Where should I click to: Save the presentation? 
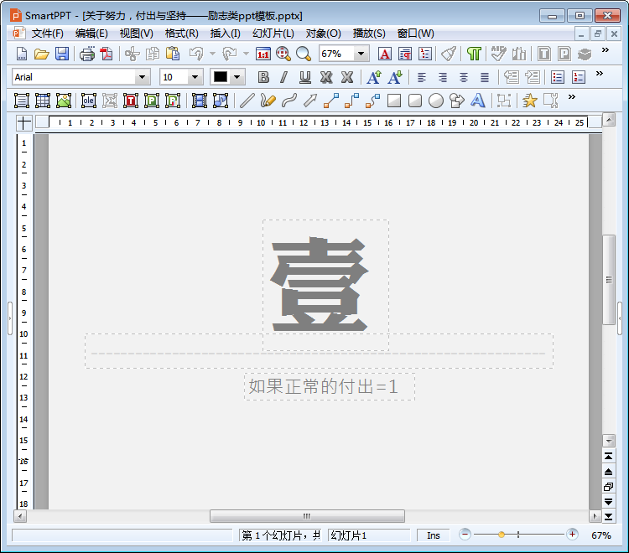(x=62, y=54)
